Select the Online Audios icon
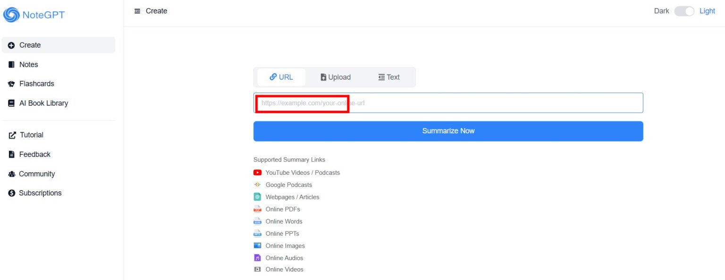Viewport: 725px width, 280px height. click(x=258, y=257)
